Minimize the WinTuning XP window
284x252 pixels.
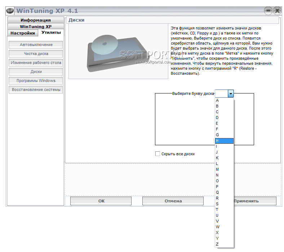(x=268, y=11)
